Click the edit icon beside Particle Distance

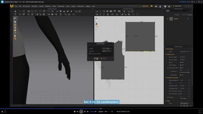click(189, 80)
